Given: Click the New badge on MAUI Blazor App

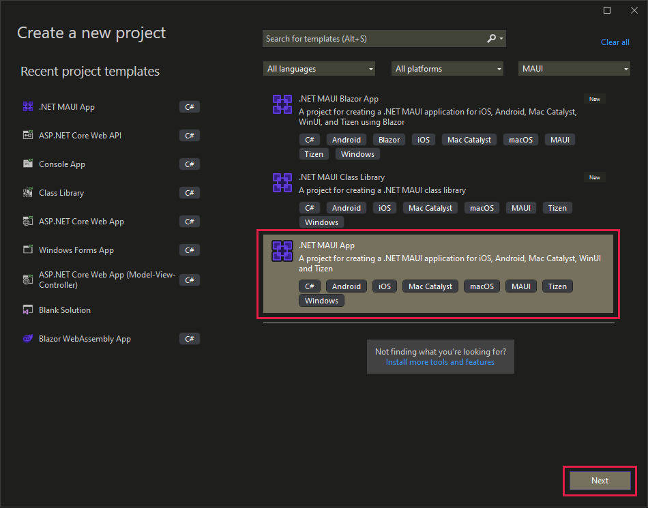Looking at the screenshot, I should tap(594, 99).
